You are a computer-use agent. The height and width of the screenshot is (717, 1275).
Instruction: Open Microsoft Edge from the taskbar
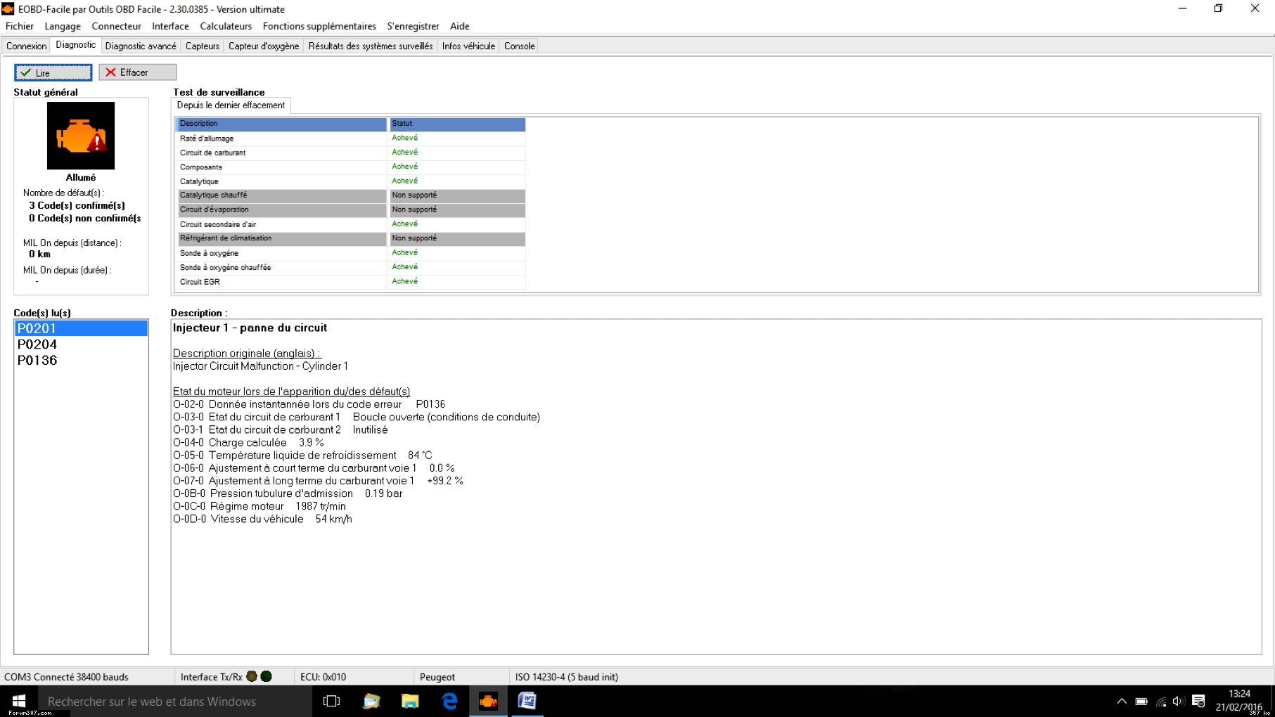[x=449, y=701]
